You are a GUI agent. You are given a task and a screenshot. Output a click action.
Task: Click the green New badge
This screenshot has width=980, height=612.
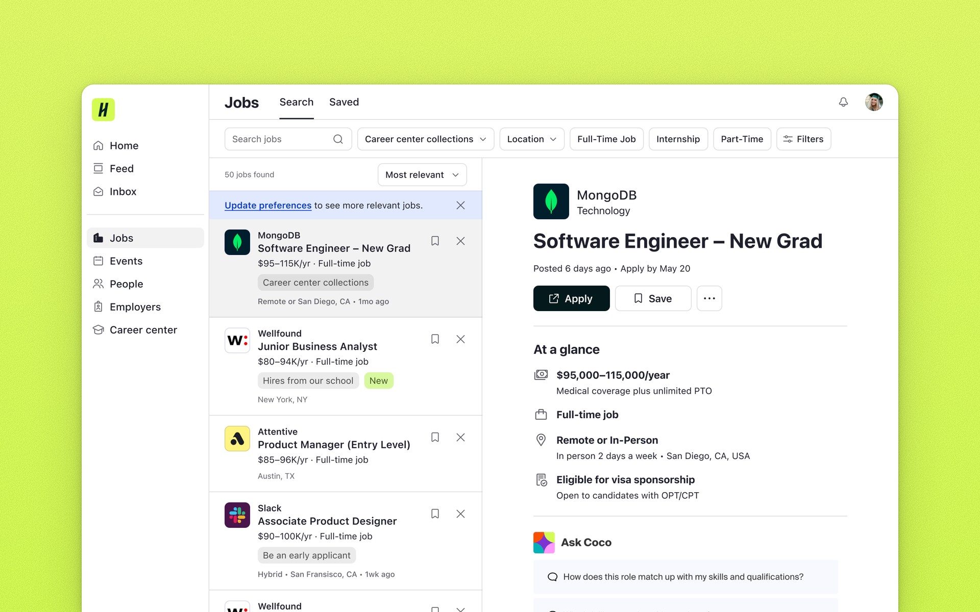point(379,381)
